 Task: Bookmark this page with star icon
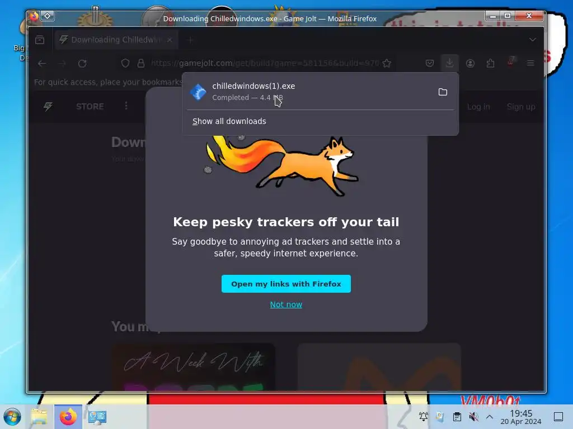point(387,64)
